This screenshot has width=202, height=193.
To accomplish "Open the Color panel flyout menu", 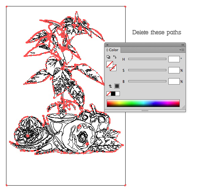I will click(x=182, y=50).
